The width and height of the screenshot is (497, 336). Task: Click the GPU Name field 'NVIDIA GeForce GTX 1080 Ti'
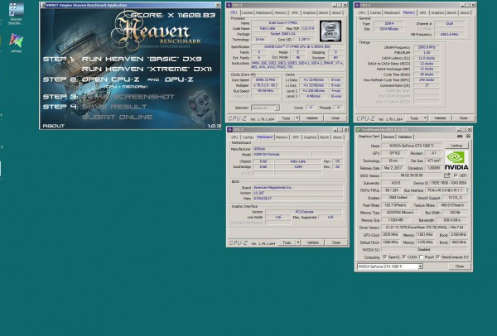point(411,146)
